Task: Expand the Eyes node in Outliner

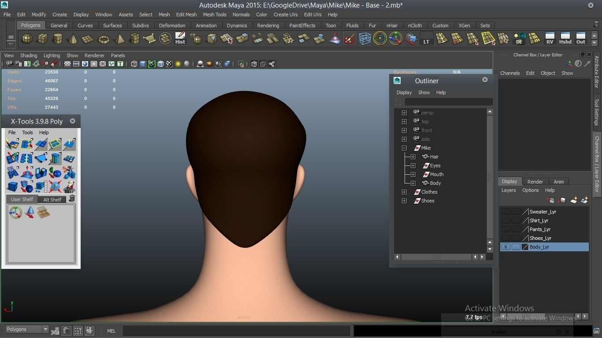Action: click(x=413, y=165)
